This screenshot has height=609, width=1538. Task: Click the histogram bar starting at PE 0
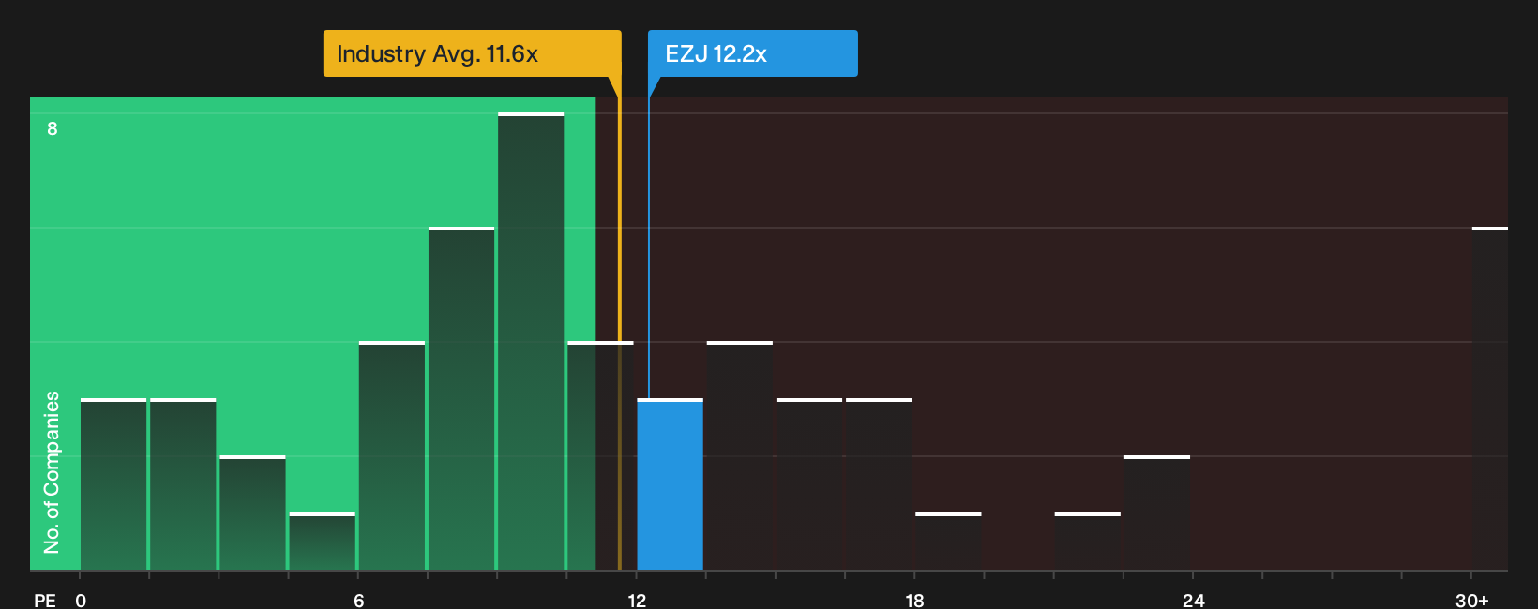(113, 484)
